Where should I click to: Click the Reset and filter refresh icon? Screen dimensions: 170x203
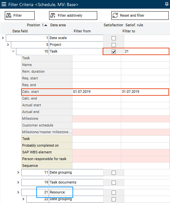pyautogui.click(x=115, y=15)
